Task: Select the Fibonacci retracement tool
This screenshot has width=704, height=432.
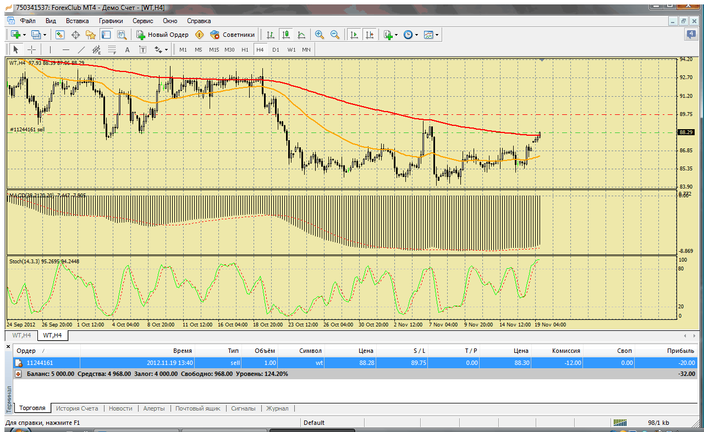Action: (x=112, y=49)
